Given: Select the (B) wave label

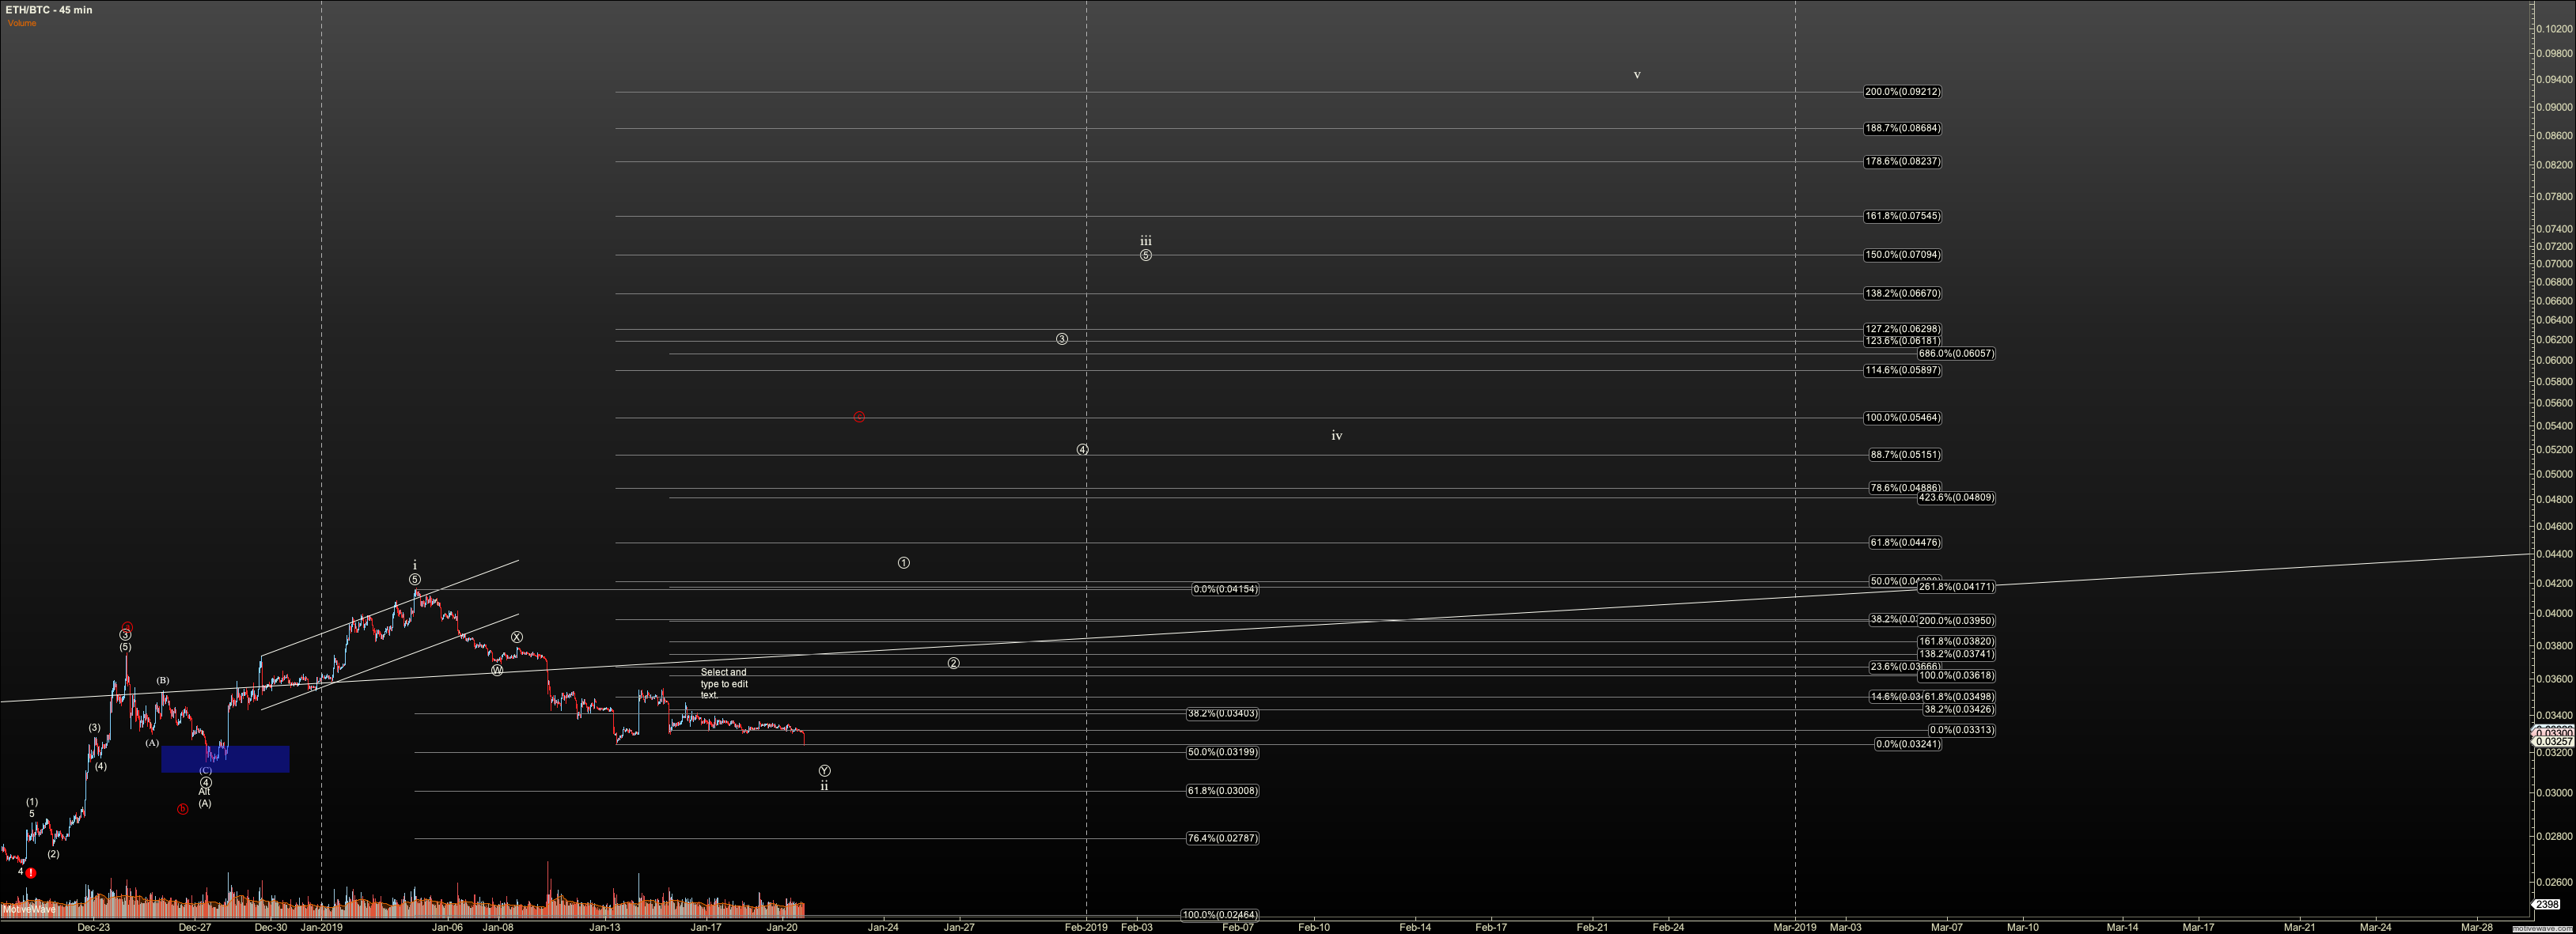Looking at the screenshot, I should pyautogui.click(x=162, y=681).
